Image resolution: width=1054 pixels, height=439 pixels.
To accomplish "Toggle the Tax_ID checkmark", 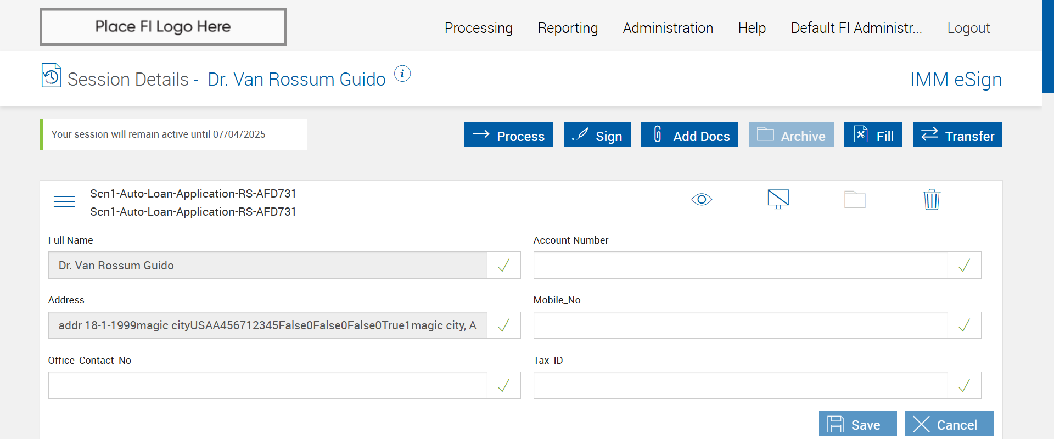I will pos(964,386).
